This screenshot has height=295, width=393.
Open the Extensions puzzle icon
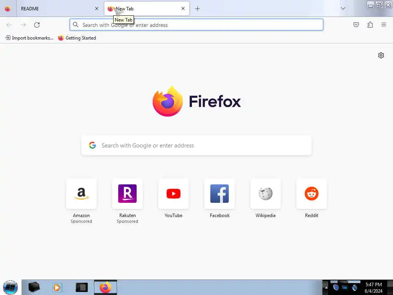(x=370, y=25)
